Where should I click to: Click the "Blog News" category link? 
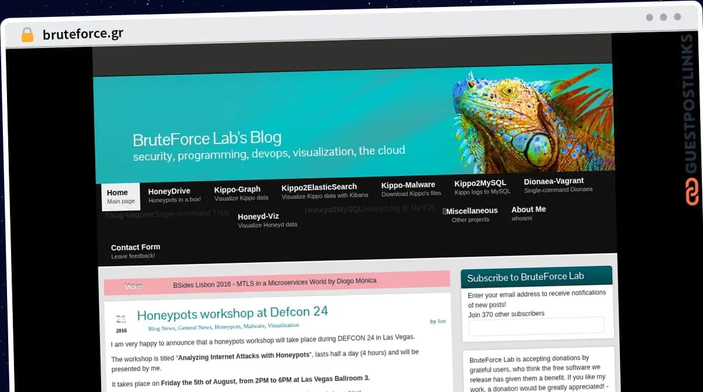161,328
